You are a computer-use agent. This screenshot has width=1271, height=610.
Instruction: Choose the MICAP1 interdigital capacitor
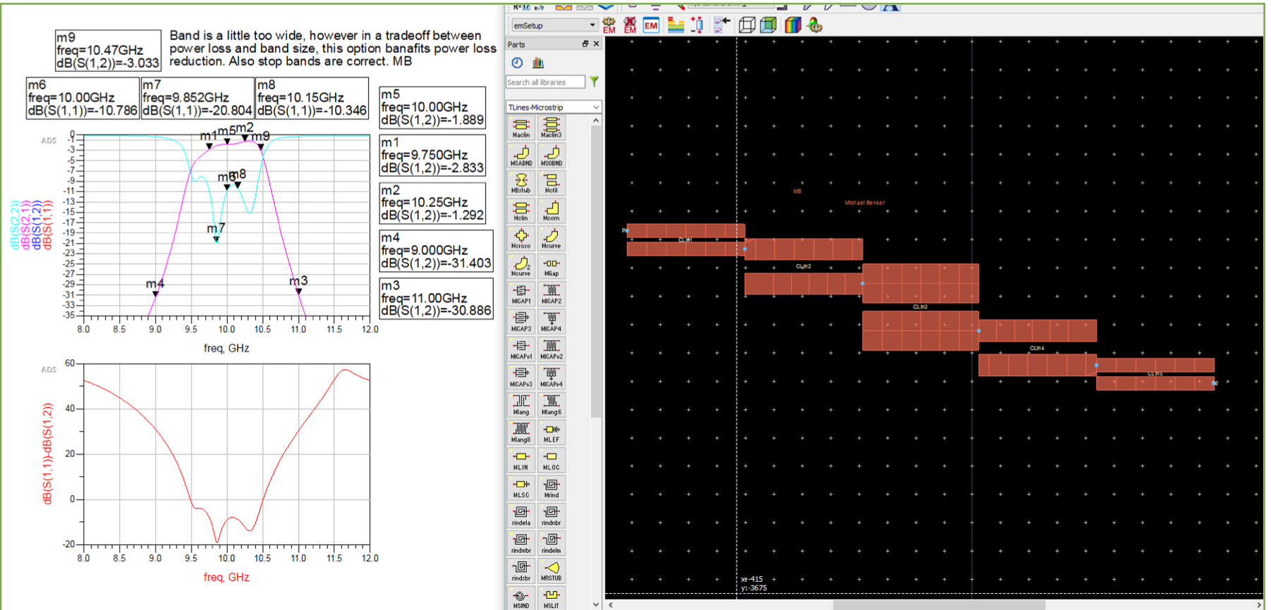521,294
